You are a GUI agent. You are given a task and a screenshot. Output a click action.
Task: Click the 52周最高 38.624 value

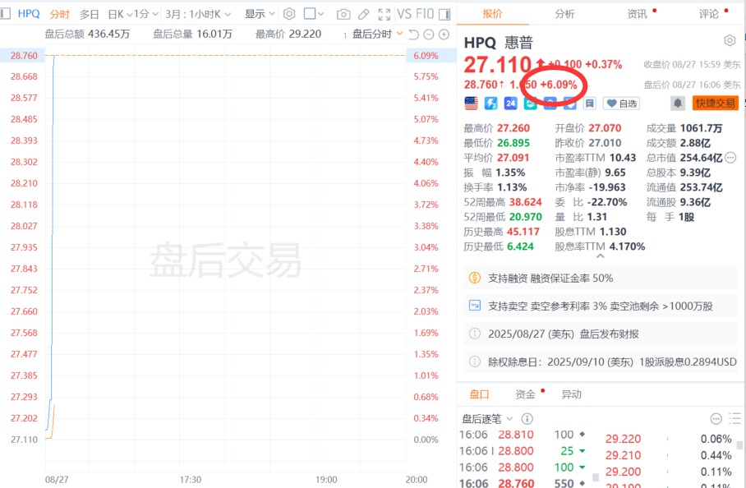(x=525, y=202)
